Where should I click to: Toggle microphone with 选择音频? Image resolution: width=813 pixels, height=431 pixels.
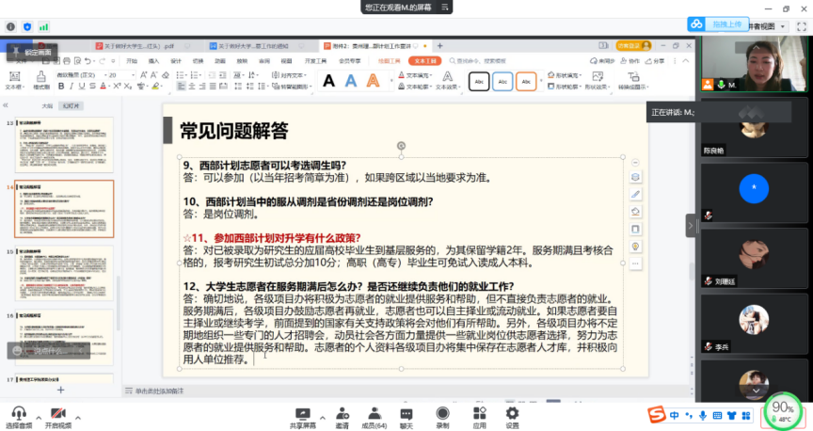pyautogui.click(x=18, y=418)
